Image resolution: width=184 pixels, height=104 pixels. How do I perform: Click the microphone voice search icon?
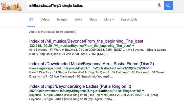pyautogui.click(x=159, y=6)
